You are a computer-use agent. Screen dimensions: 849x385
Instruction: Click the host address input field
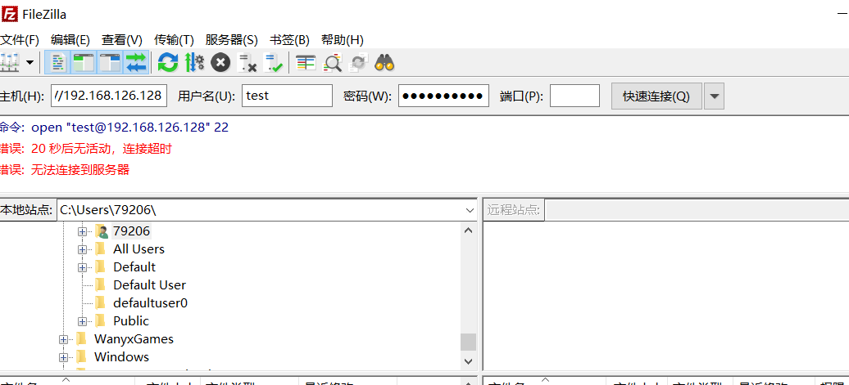tap(109, 96)
